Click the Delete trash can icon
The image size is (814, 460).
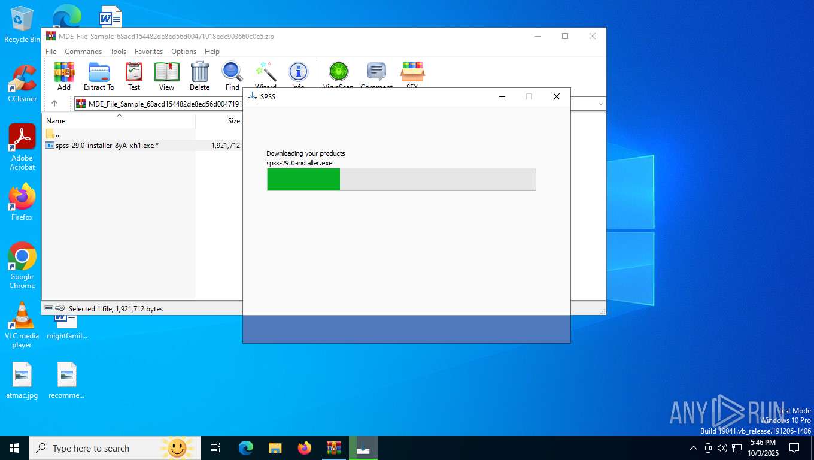pos(199,76)
